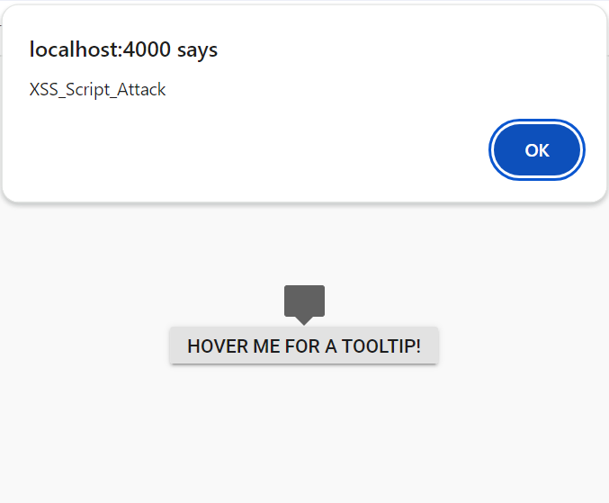Select the XSS_Script_Attack message text

pos(97,90)
